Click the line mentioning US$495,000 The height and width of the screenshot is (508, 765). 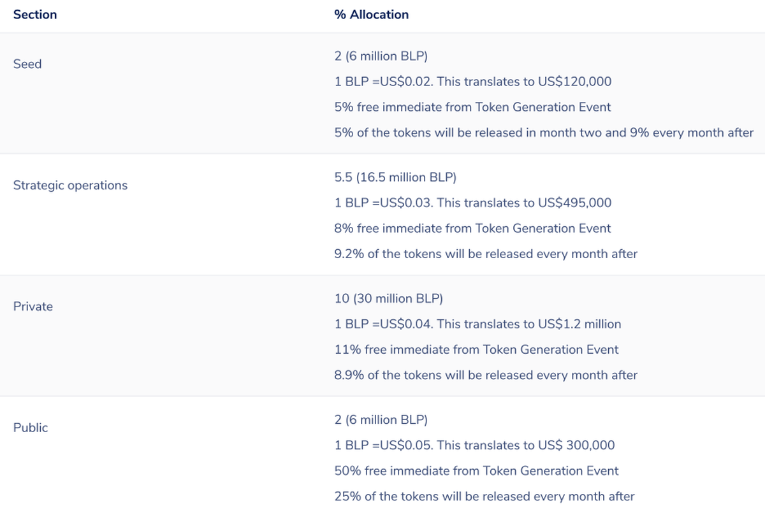click(x=472, y=203)
